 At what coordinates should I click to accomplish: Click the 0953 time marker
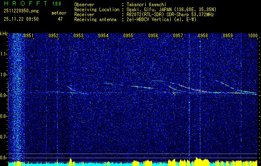pyautogui.click(x=78, y=36)
